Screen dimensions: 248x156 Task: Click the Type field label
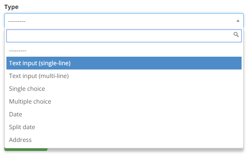(x=12, y=7)
